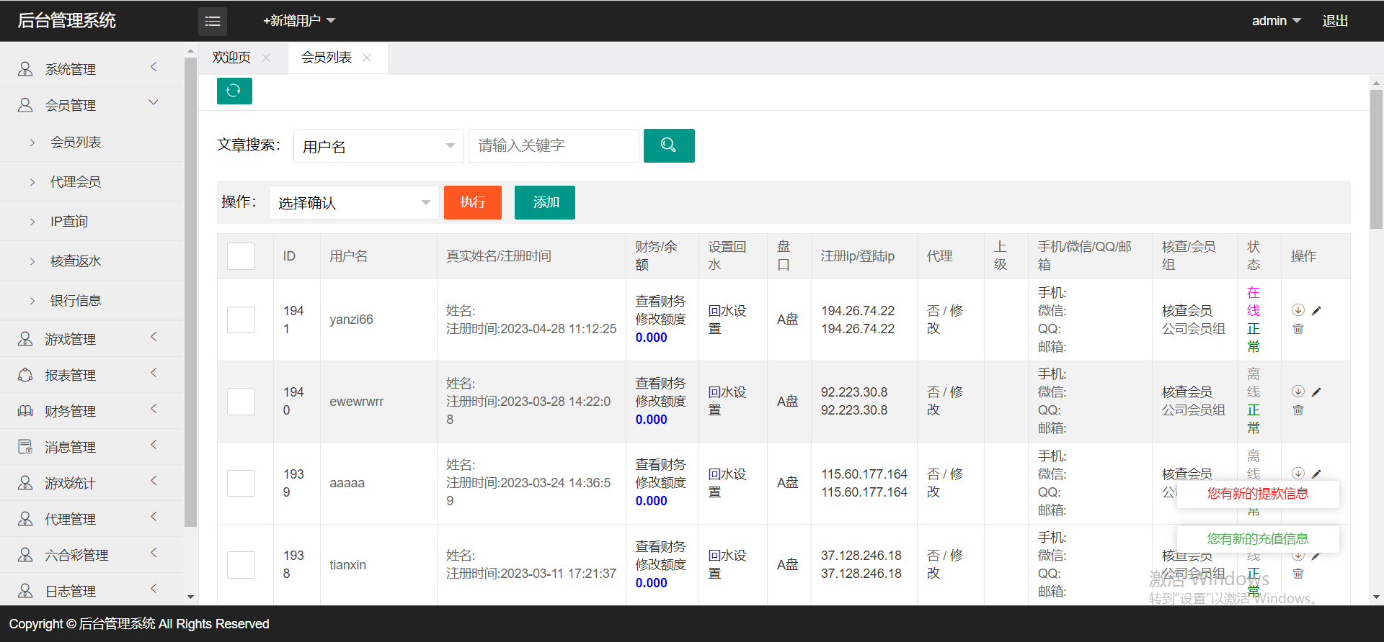Click the green refresh icon button
The width and height of the screenshot is (1384, 642).
click(234, 91)
